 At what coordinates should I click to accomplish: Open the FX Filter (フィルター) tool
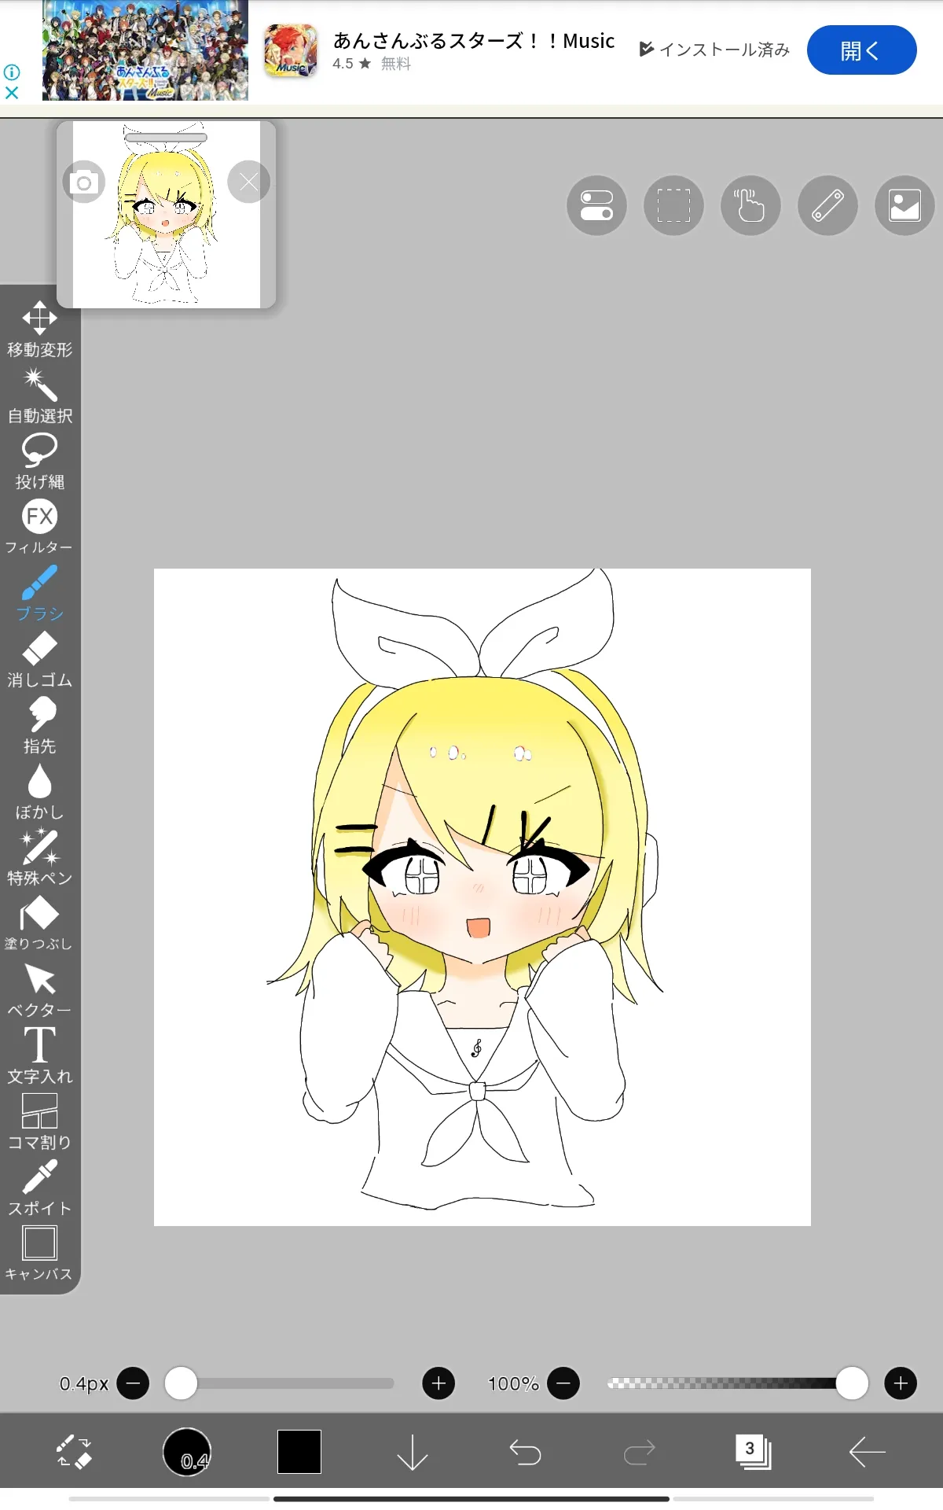39,527
